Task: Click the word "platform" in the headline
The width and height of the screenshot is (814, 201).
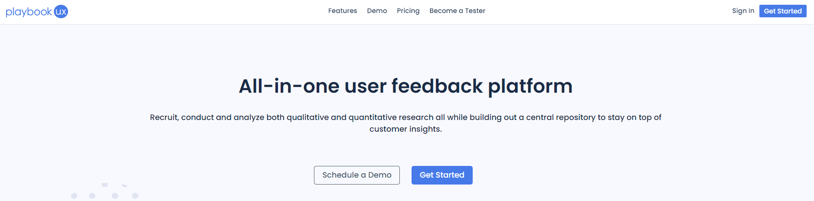Action: coord(530,87)
